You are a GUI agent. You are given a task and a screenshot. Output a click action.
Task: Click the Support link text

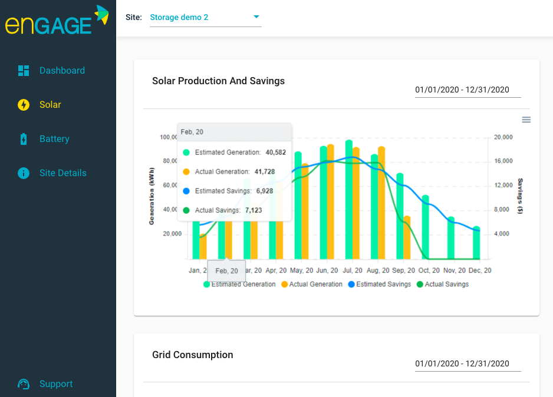56,383
